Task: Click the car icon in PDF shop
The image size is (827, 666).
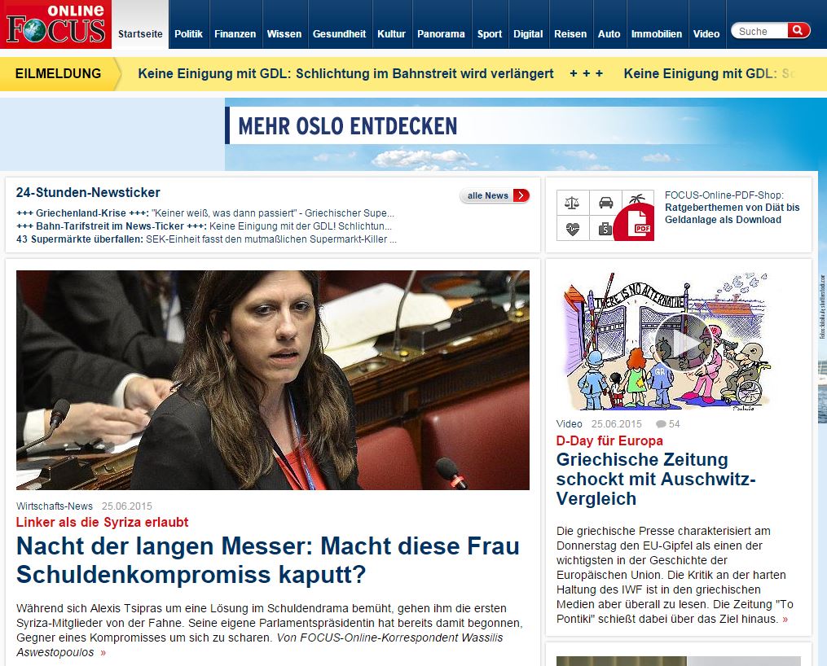Action: click(605, 203)
